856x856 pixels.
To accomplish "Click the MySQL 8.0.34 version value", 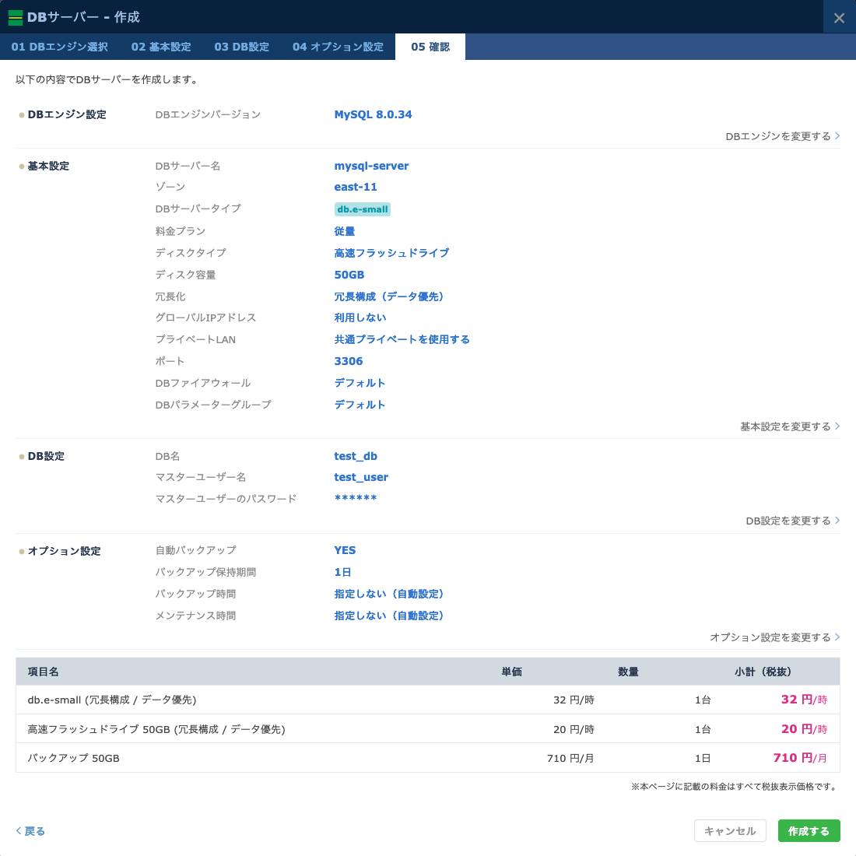I will point(373,114).
